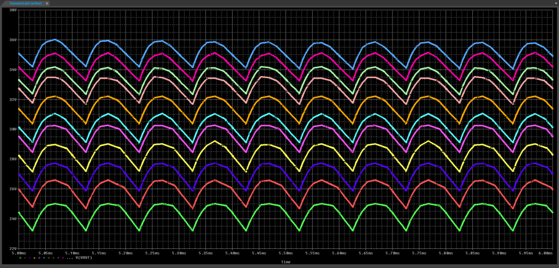Close the Transient.dat tab
The height and width of the screenshot is (268, 559).
(x=47, y=3)
